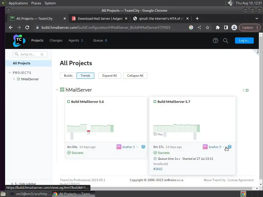Switch to the qmail tab
This screenshot has width=263, height=197.
161,18
